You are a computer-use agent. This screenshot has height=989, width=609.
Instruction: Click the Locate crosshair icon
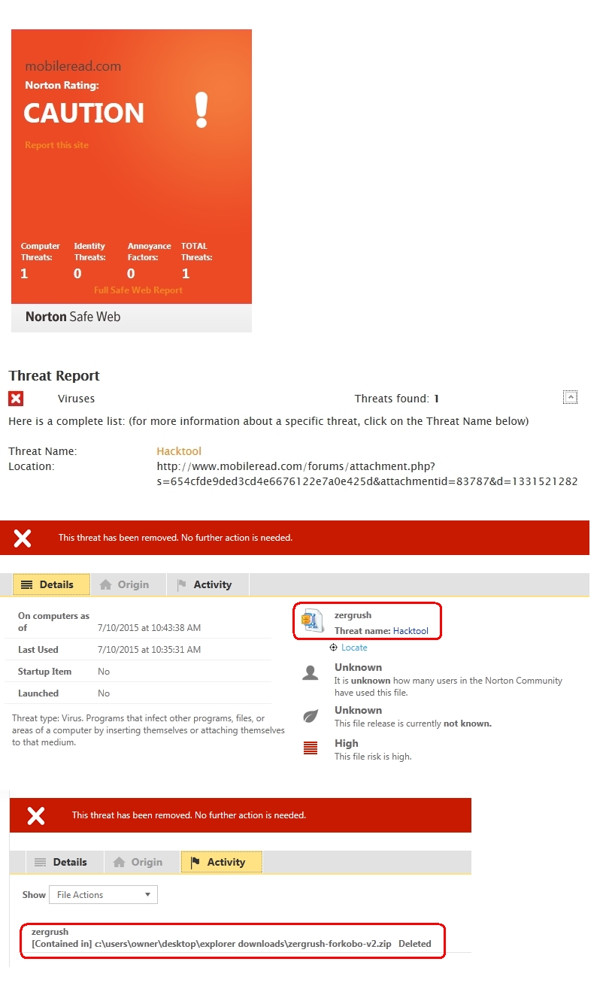click(x=333, y=648)
